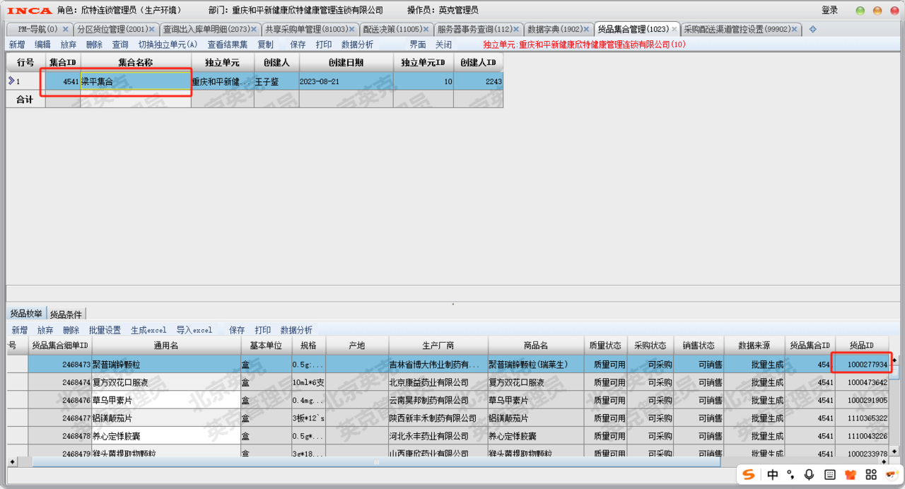Click the IME orange skin shirt icon

point(851,474)
